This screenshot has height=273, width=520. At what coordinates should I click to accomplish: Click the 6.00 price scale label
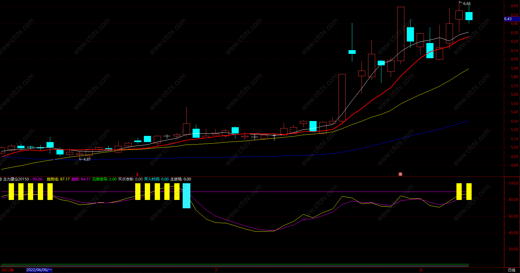pyautogui.click(x=514, y=59)
